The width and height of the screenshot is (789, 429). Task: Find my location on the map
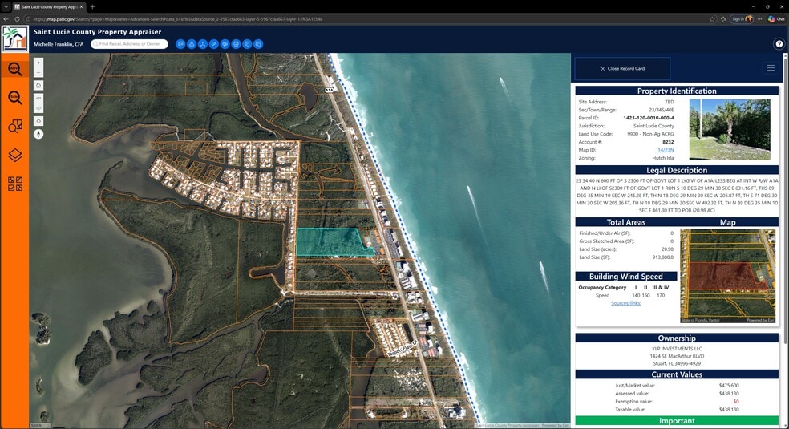(38, 121)
